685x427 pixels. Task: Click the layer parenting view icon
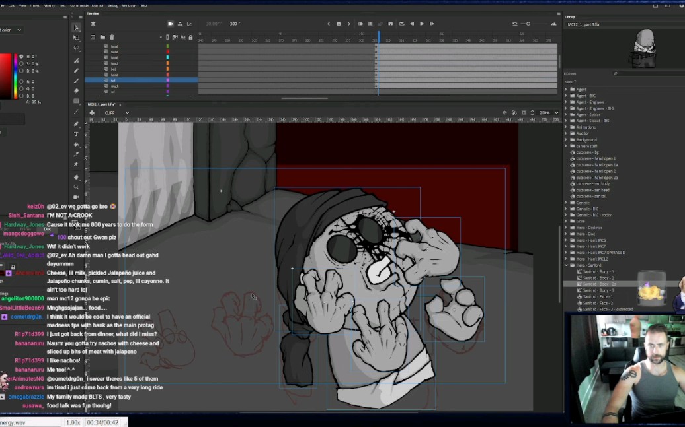click(x=180, y=24)
